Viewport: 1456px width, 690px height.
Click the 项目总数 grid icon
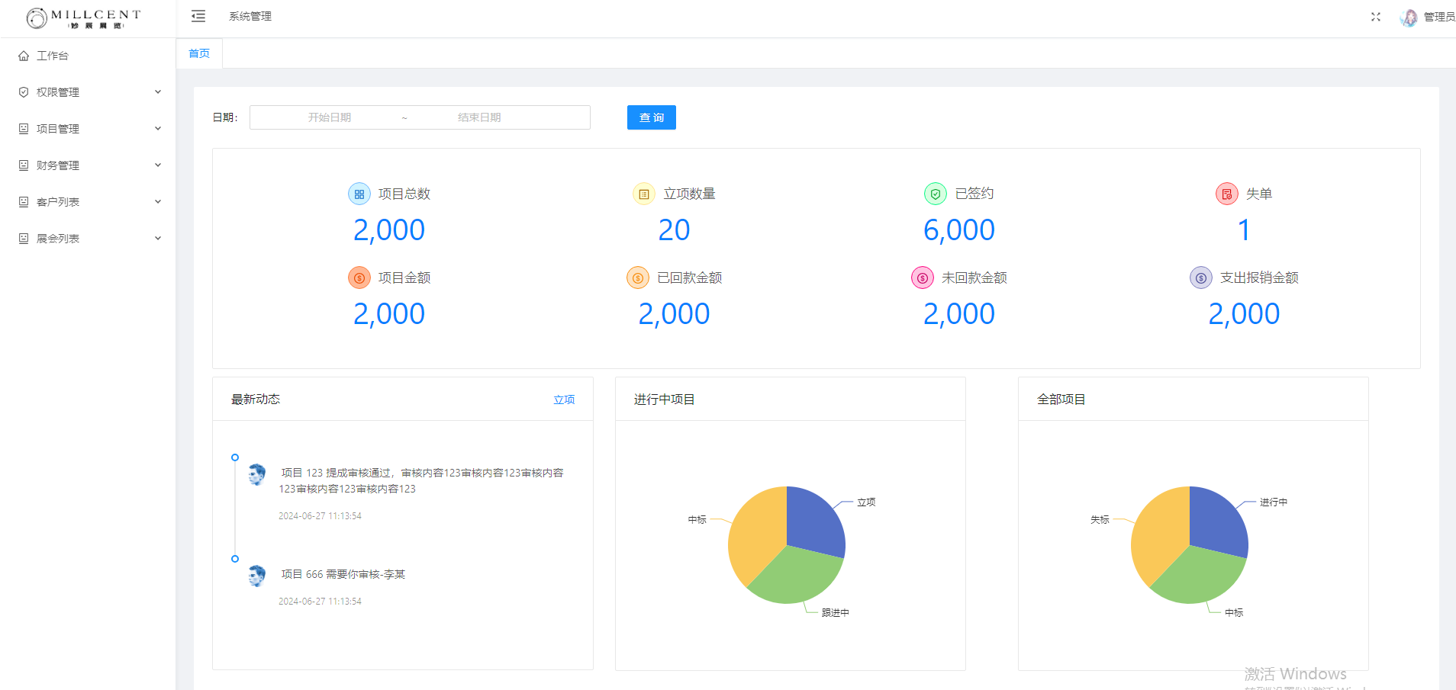(x=359, y=194)
